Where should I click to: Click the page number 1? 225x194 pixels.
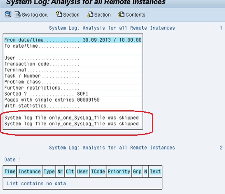(221, 28)
